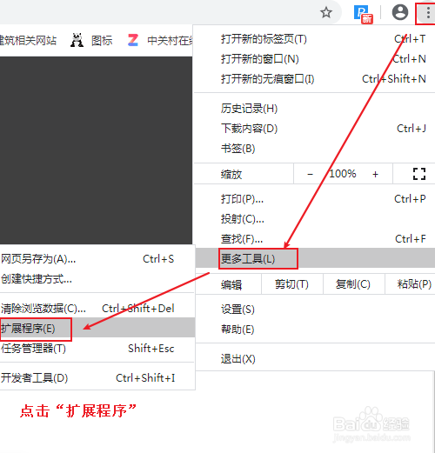Click the 剪切(T) button
Image resolution: width=435 pixels, height=453 pixels.
click(x=292, y=284)
